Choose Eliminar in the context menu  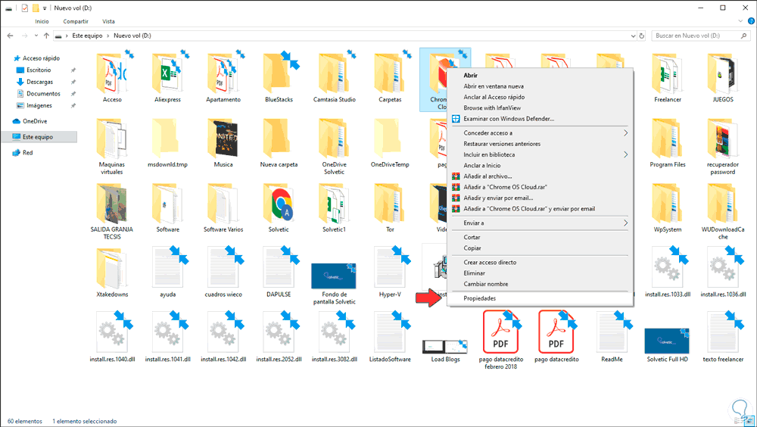(x=474, y=273)
